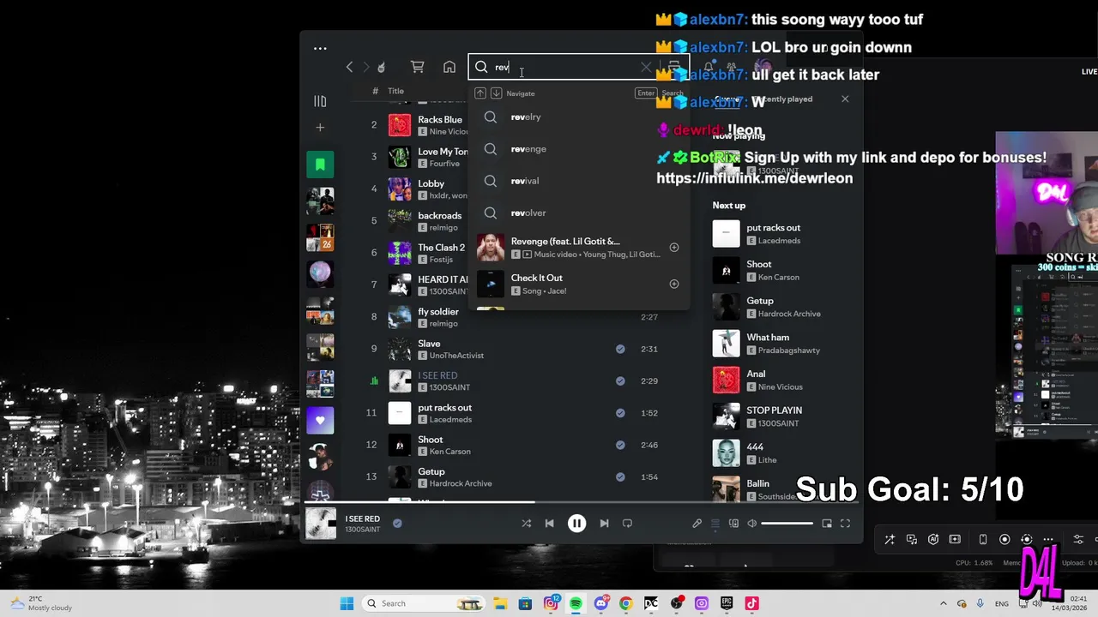Select the revelry search suggestion
Image resolution: width=1098 pixels, height=617 pixels.
click(579, 117)
